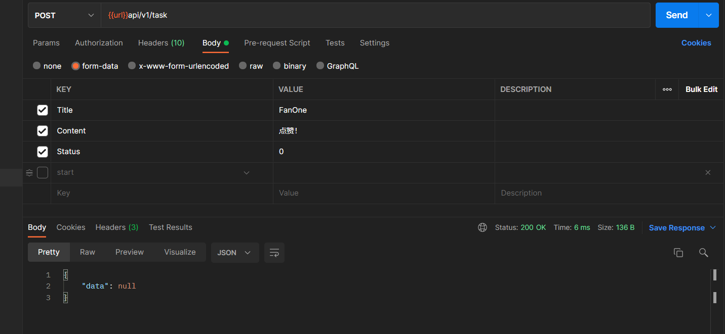Image resolution: width=725 pixels, height=334 pixels.
Task: Open the request Settings tab
Action: (375, 43)
